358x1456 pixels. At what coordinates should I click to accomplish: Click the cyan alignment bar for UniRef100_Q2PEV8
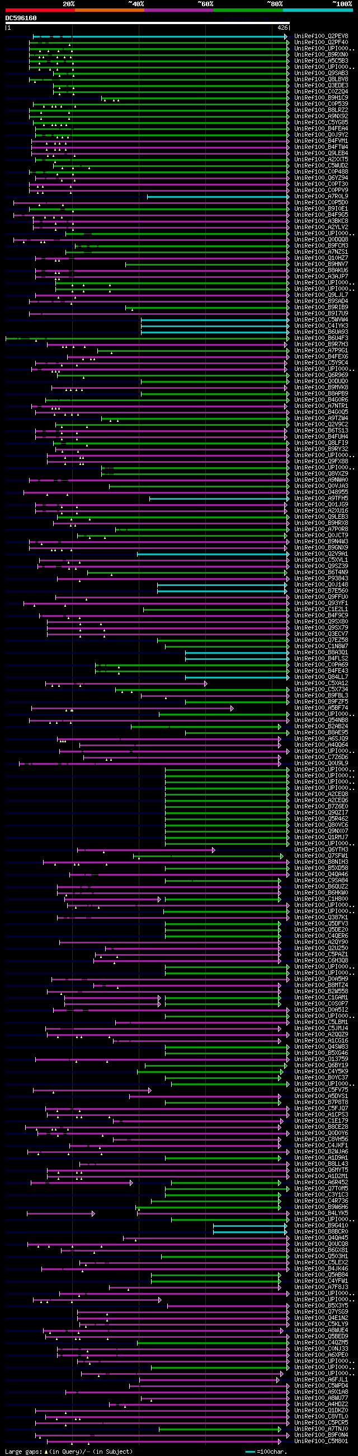(x=160, y=37)
